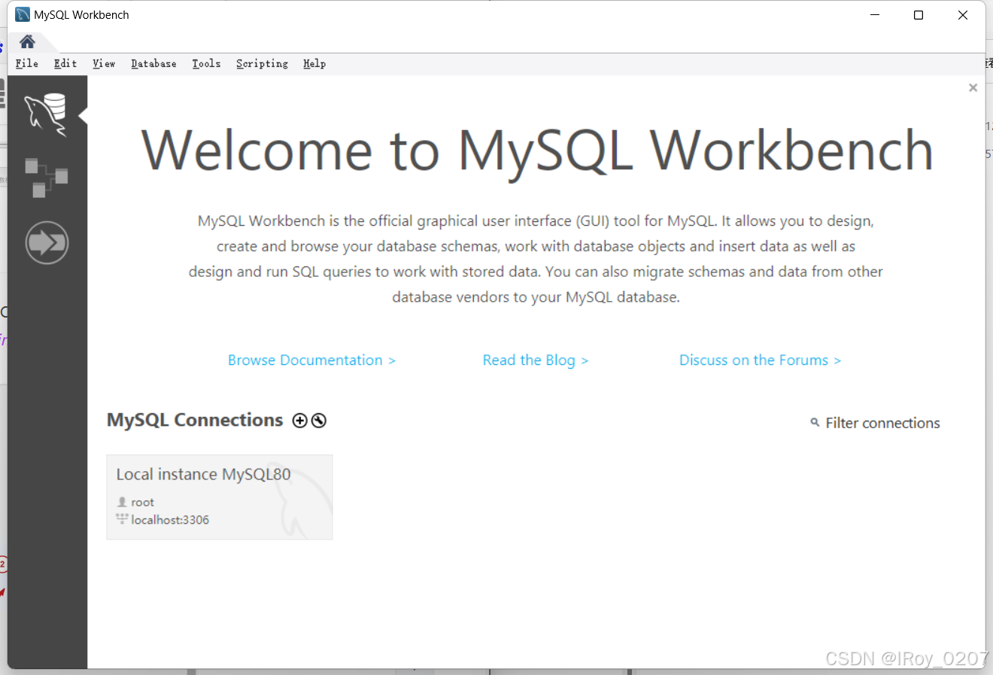Maximize the MySQL Workbench window
993x675 pixels.
[x=919, y=15]
